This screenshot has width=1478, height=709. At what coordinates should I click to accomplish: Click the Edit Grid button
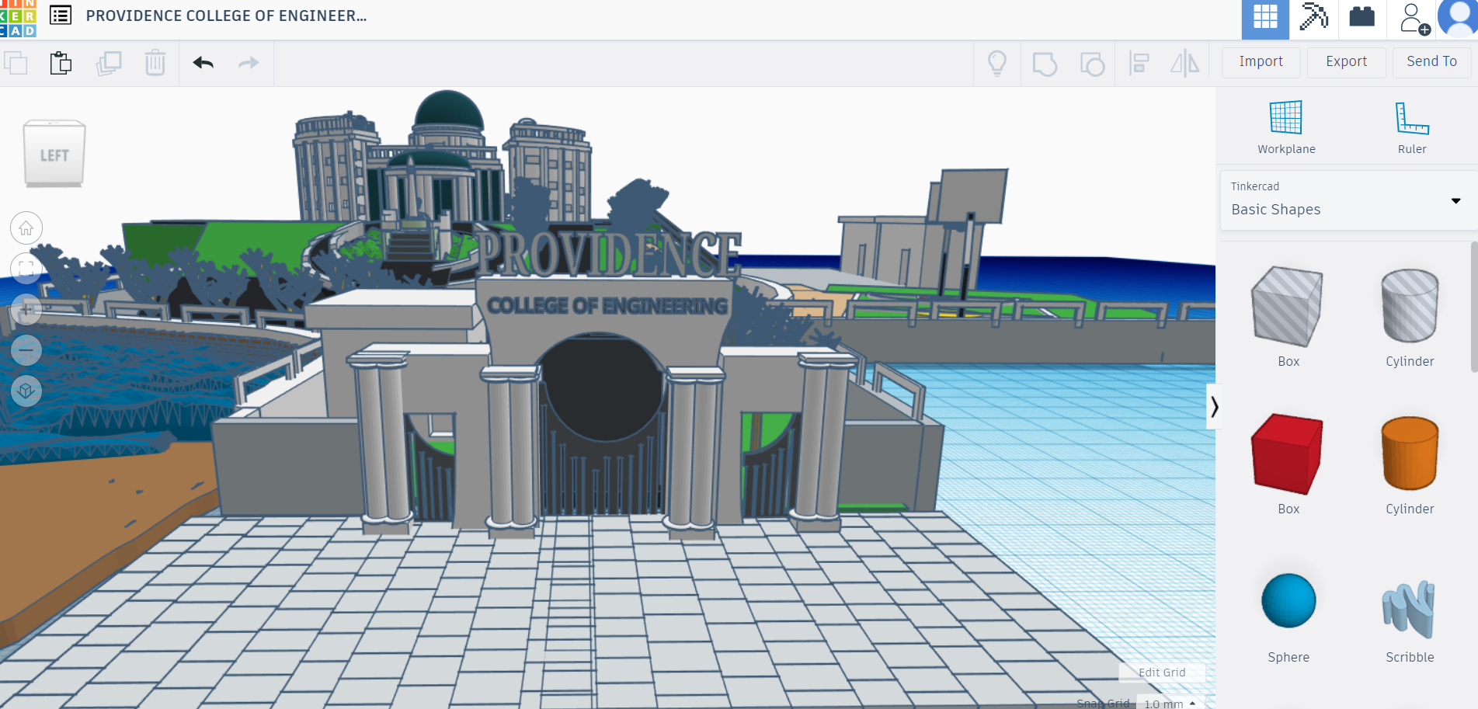tap(1162, 673)
